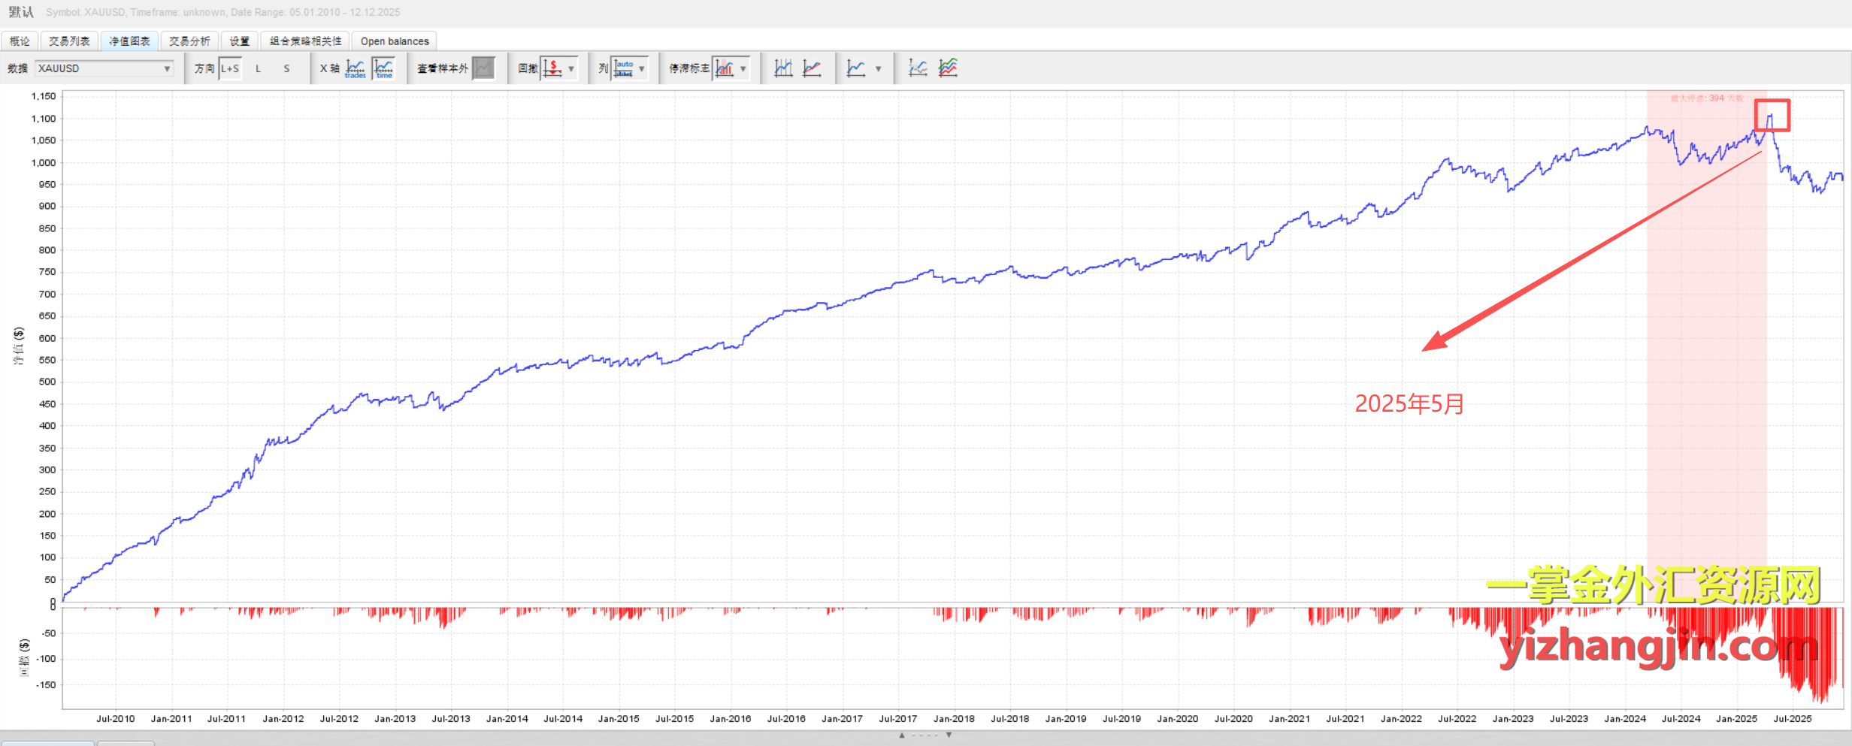Open the 交易列表 tab

coord(69,41)
